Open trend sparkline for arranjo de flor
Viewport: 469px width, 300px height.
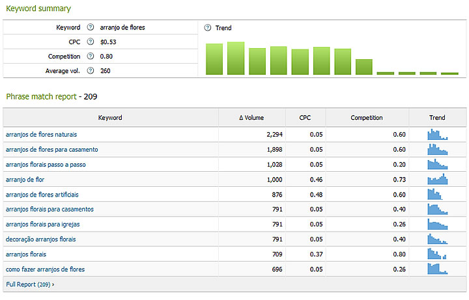point(437,179)
